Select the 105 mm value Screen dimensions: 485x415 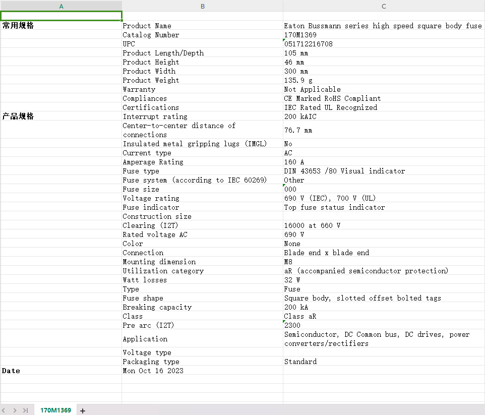(x=384, y=53)
